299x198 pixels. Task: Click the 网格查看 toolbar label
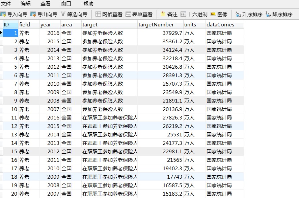tap(112, 14)
